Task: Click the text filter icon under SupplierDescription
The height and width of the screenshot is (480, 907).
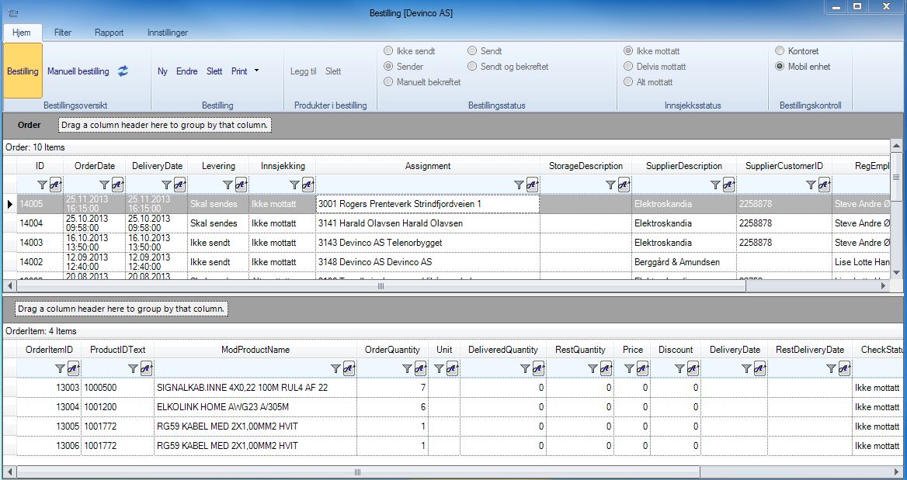Action: click(729, 185)
